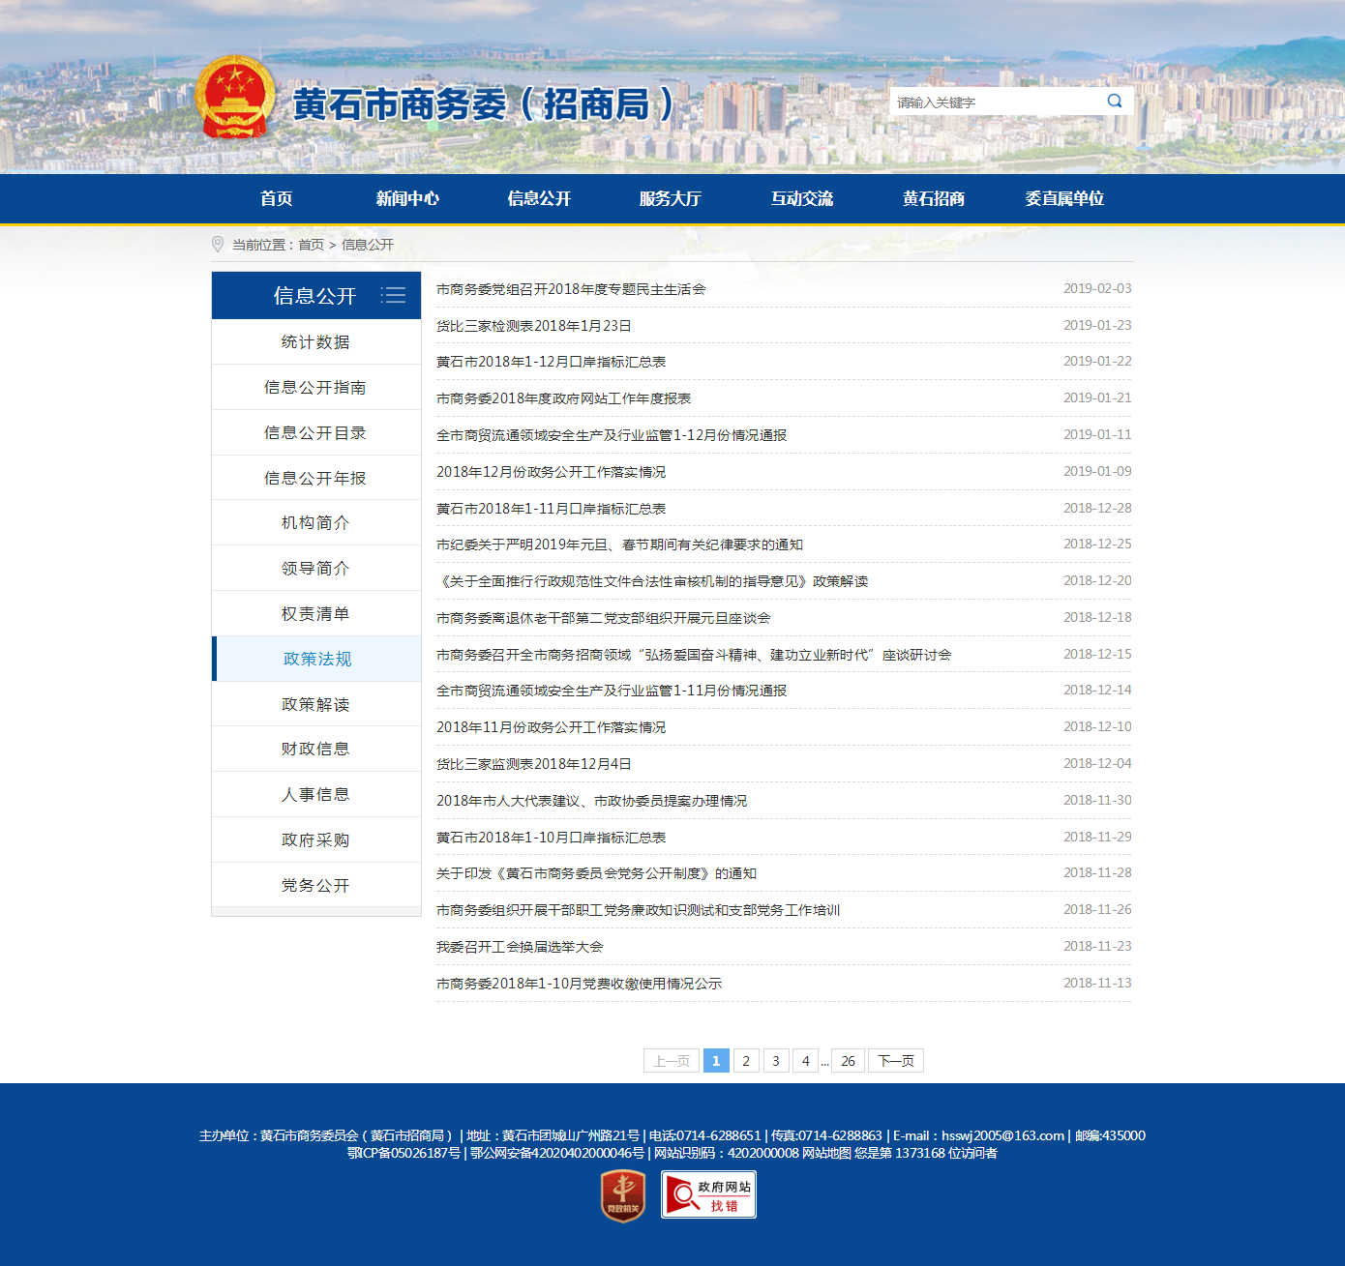Click the location pin breadcrumb icon
The width and height of the screenshot is (1345, 1266).
(x=218, y=245)
